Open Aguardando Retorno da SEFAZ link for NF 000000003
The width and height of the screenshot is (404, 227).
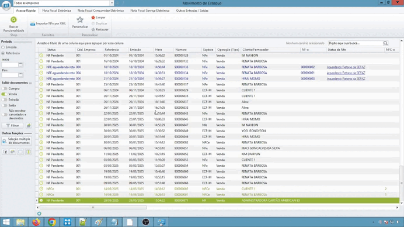(346, 79)
